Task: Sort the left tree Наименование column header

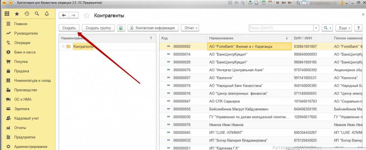Action: point(107,38)
